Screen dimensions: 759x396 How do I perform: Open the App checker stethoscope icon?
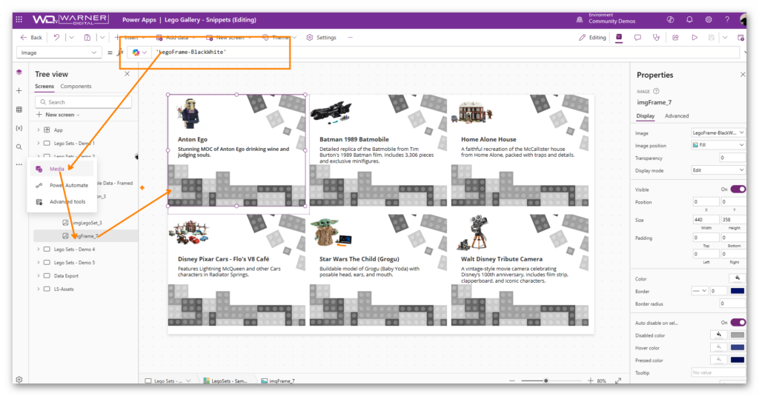point(657,37)
